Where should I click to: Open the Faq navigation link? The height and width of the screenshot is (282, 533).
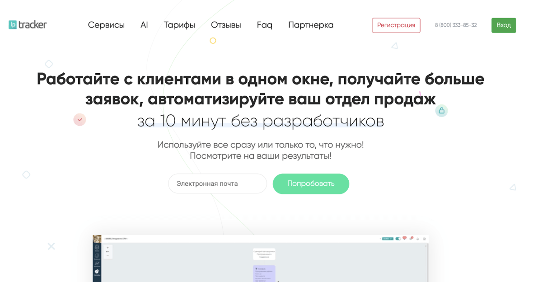pyautogui.click(x=264, y=25)
